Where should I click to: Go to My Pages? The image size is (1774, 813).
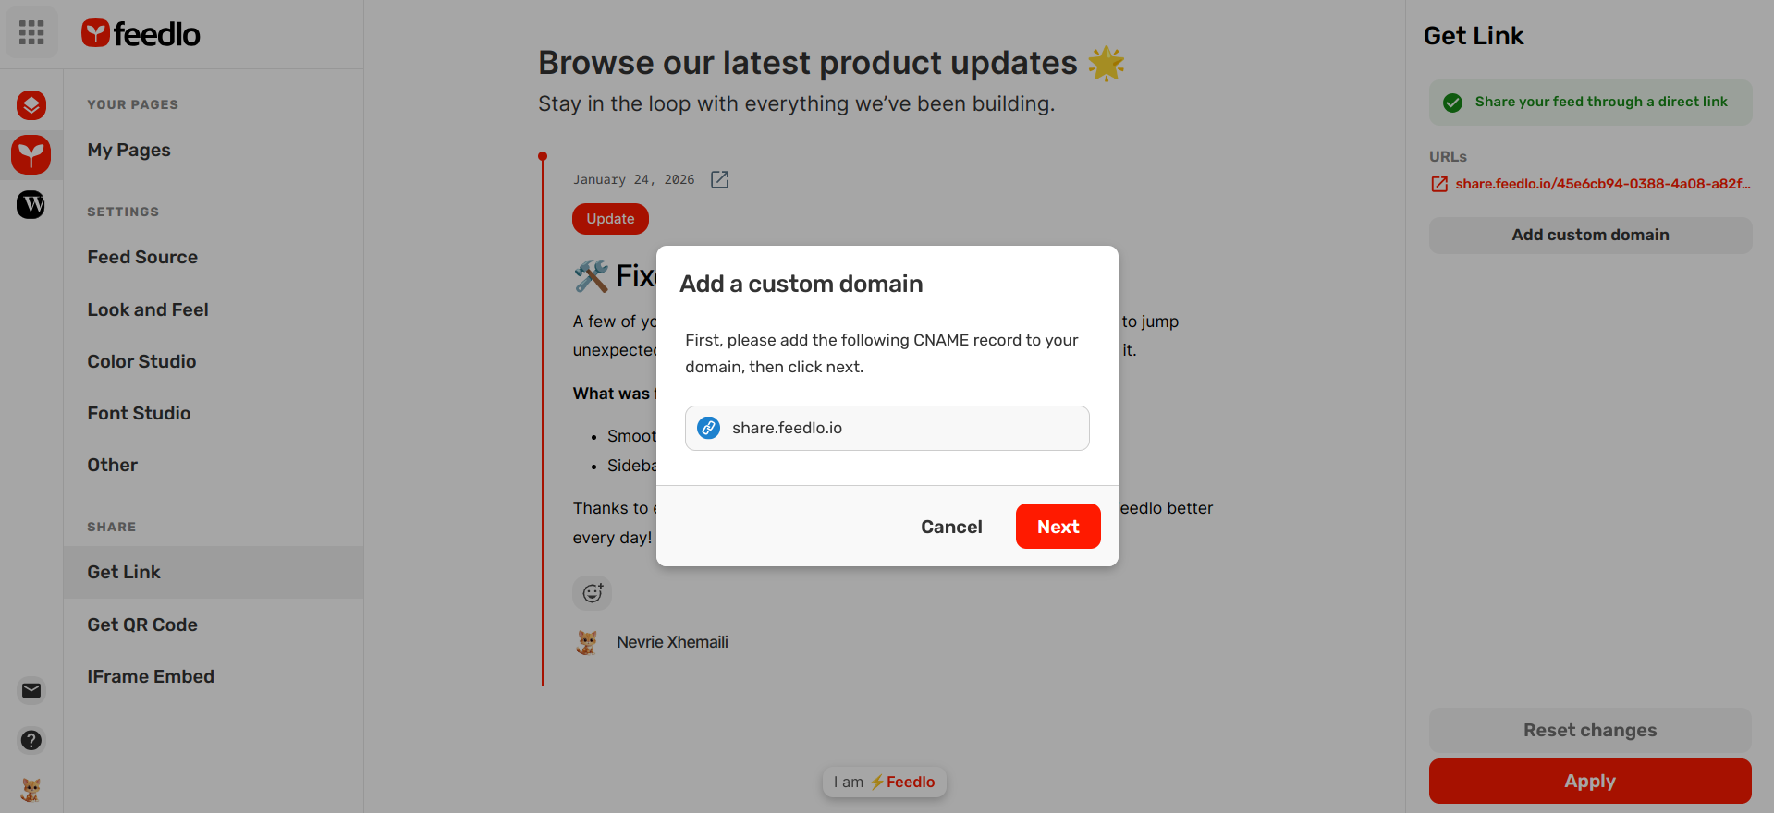click(x=129, y=150)
